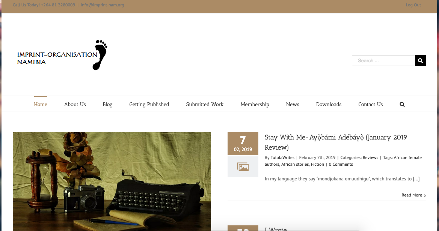Screen dimensions: 439x231
Task: Go to the Blog page
Action: tap(107, 104)
